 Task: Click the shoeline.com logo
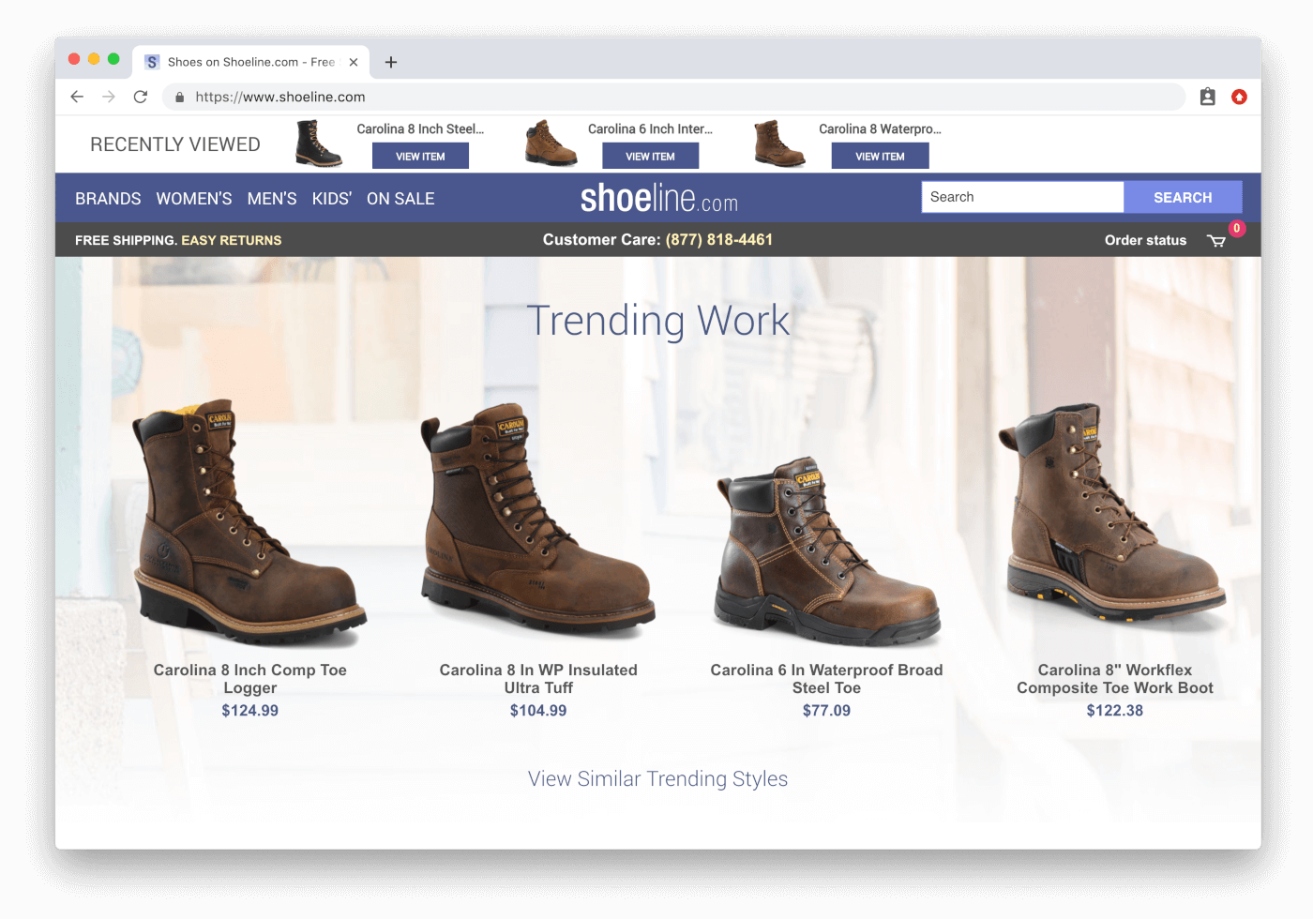[x=658, y=198]
